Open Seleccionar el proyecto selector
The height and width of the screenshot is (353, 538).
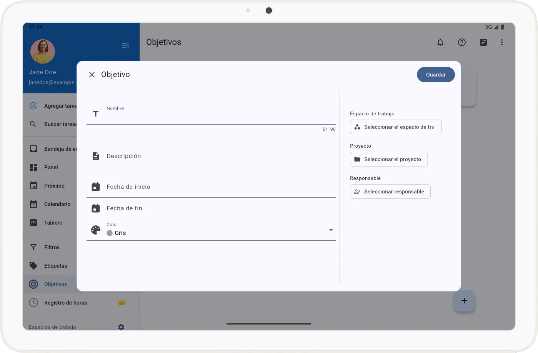(x=388, y=159)
